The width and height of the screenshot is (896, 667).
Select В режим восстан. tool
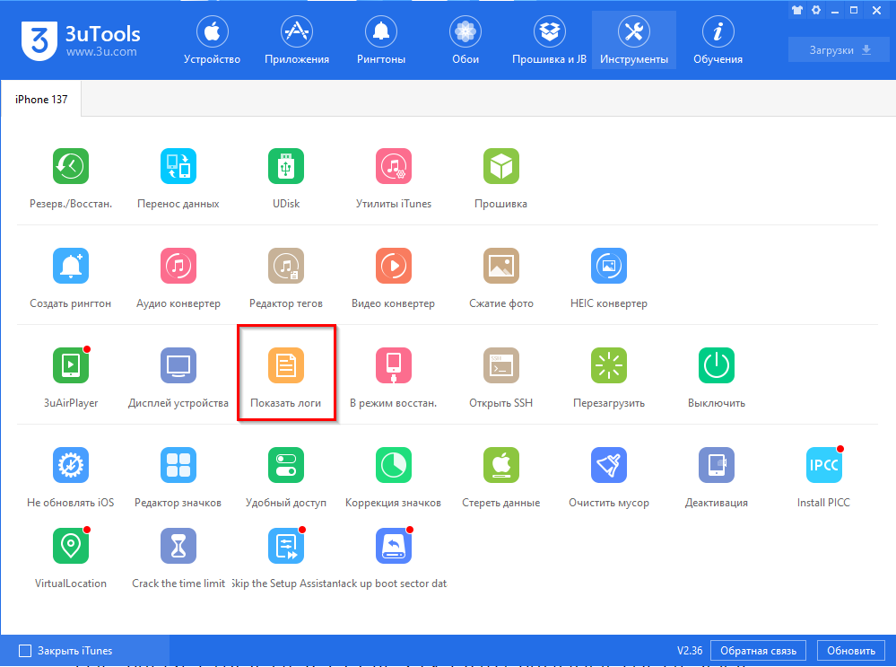[394, 365]
